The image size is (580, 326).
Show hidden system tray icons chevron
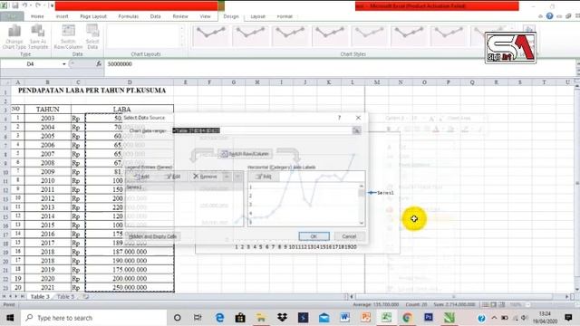point(494,318)
